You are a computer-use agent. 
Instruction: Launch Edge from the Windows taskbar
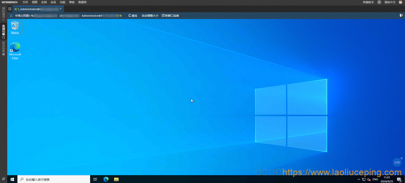[106, 179]
